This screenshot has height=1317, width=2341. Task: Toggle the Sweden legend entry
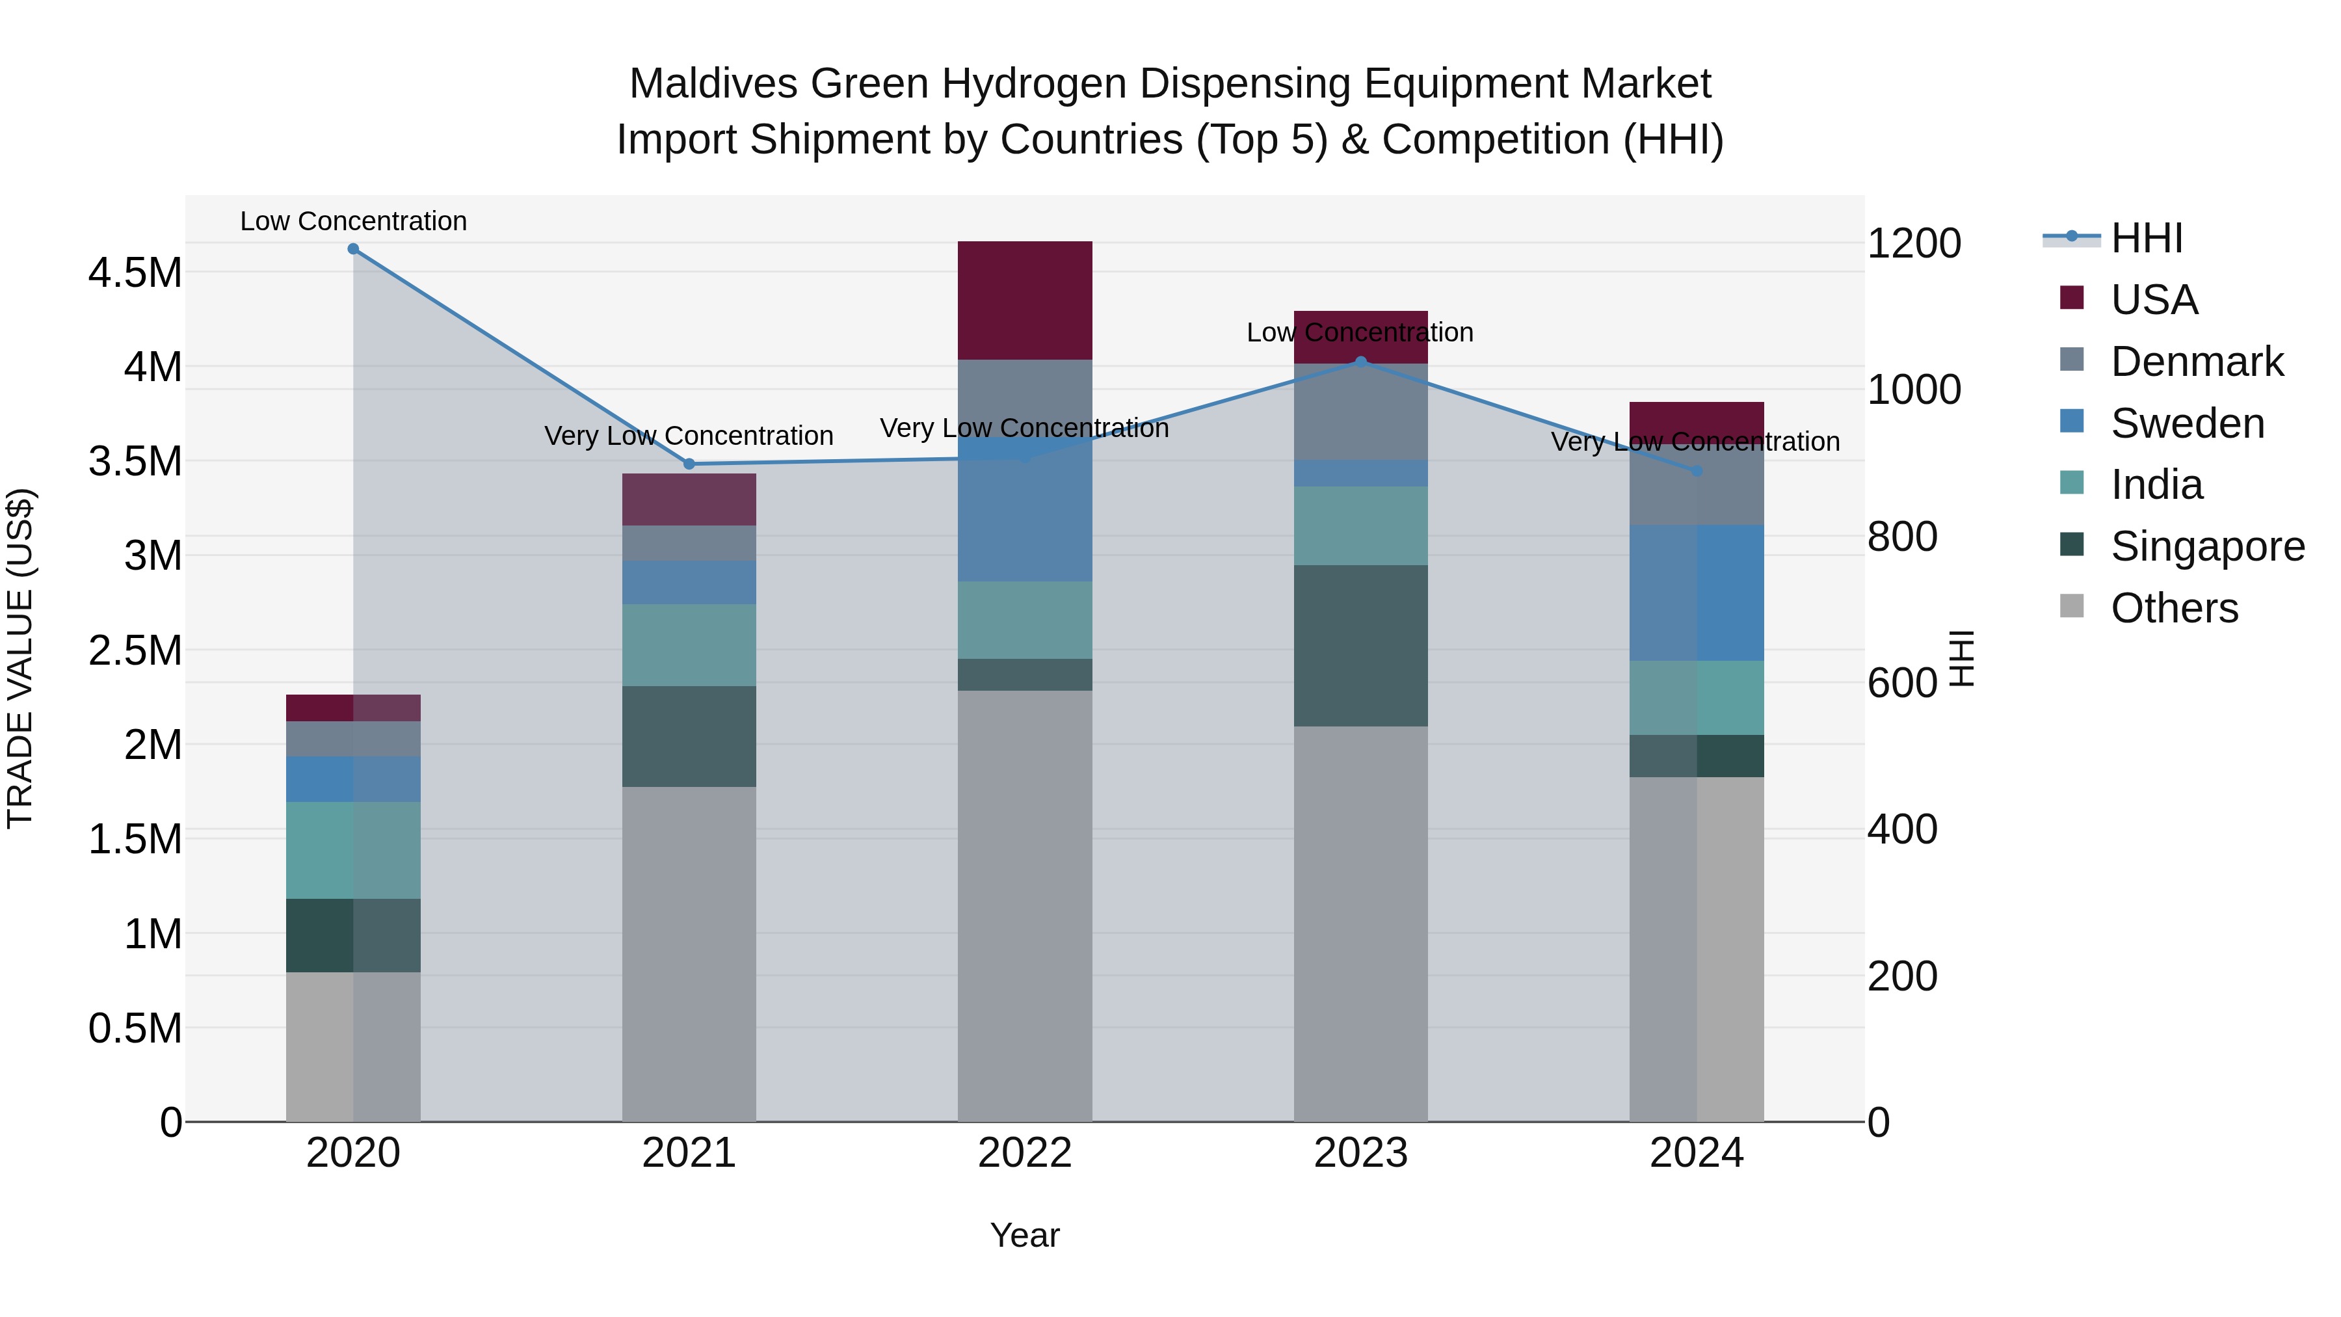2163,423
